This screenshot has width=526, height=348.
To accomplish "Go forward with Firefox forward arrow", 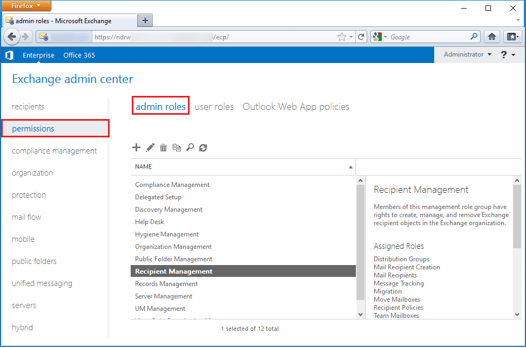I will pyautogui.click(x=25, y=37).
